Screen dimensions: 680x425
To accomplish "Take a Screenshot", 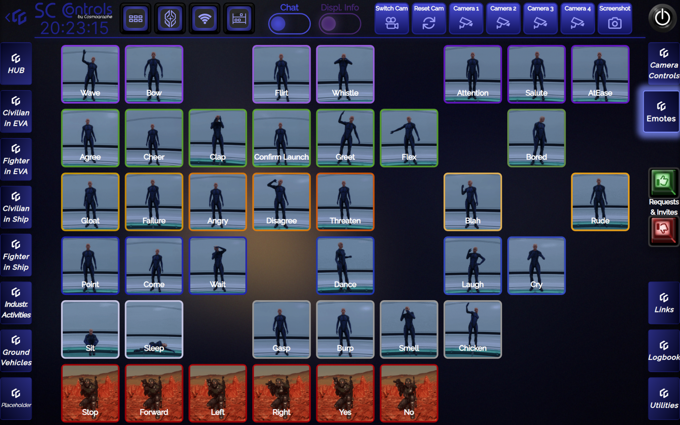I will click(614, 19).
